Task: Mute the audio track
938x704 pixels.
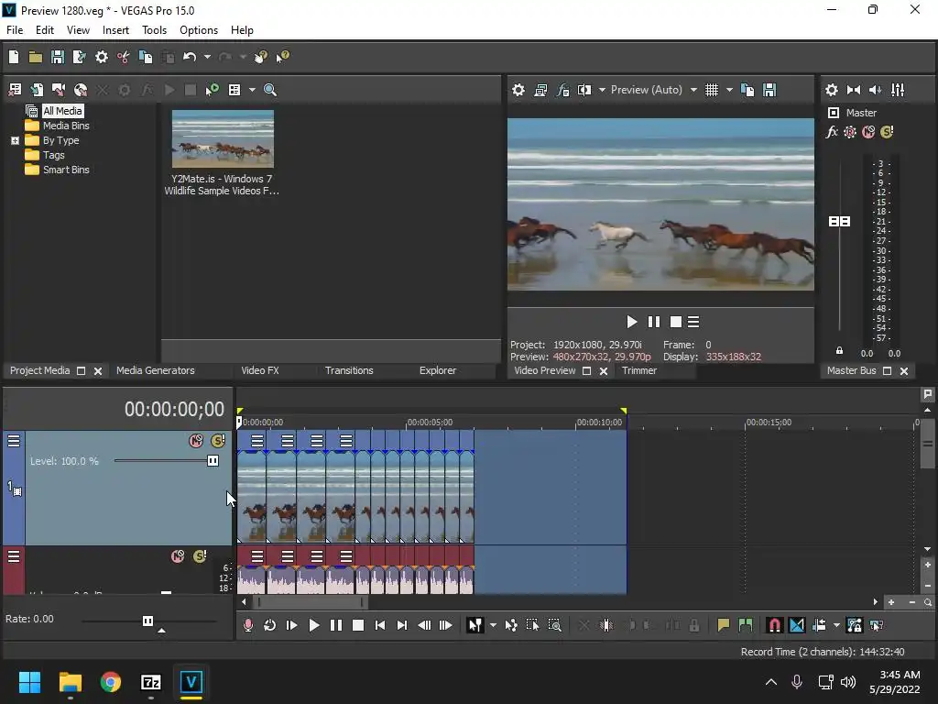Action: tap(178, 556)
